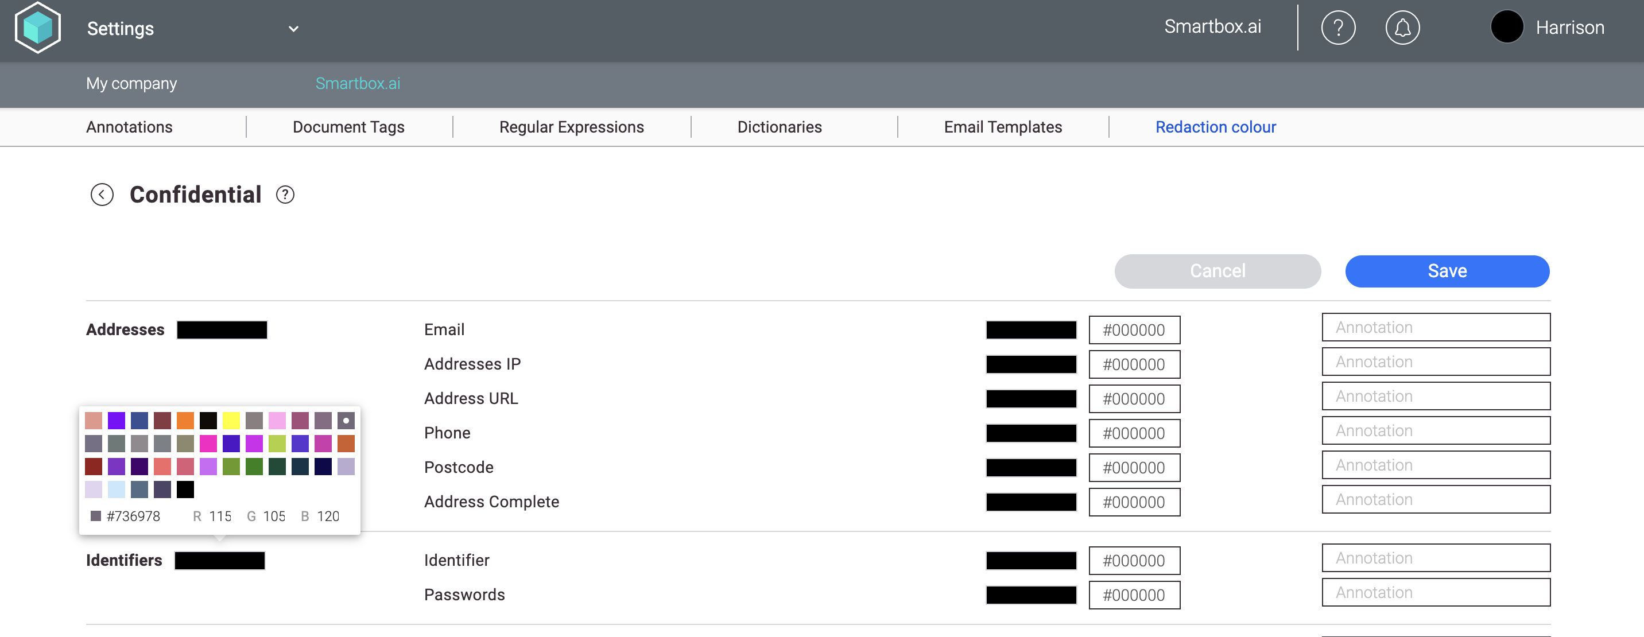The width and height of the screenshot is (1644, 637).
Task: Switch to the Annotations tab
Action: pyautogui.click(x=129, y=127)
